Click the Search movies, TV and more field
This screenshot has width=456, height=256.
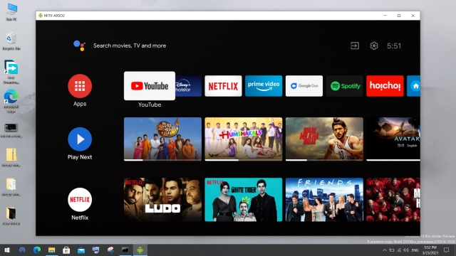pyautogui.click(x=130, y=46)
